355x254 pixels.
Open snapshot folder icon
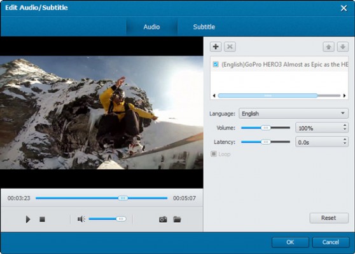[x=177, y=219]
